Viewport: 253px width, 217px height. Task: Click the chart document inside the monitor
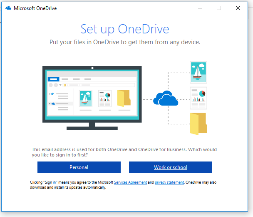tap(104, 99)
